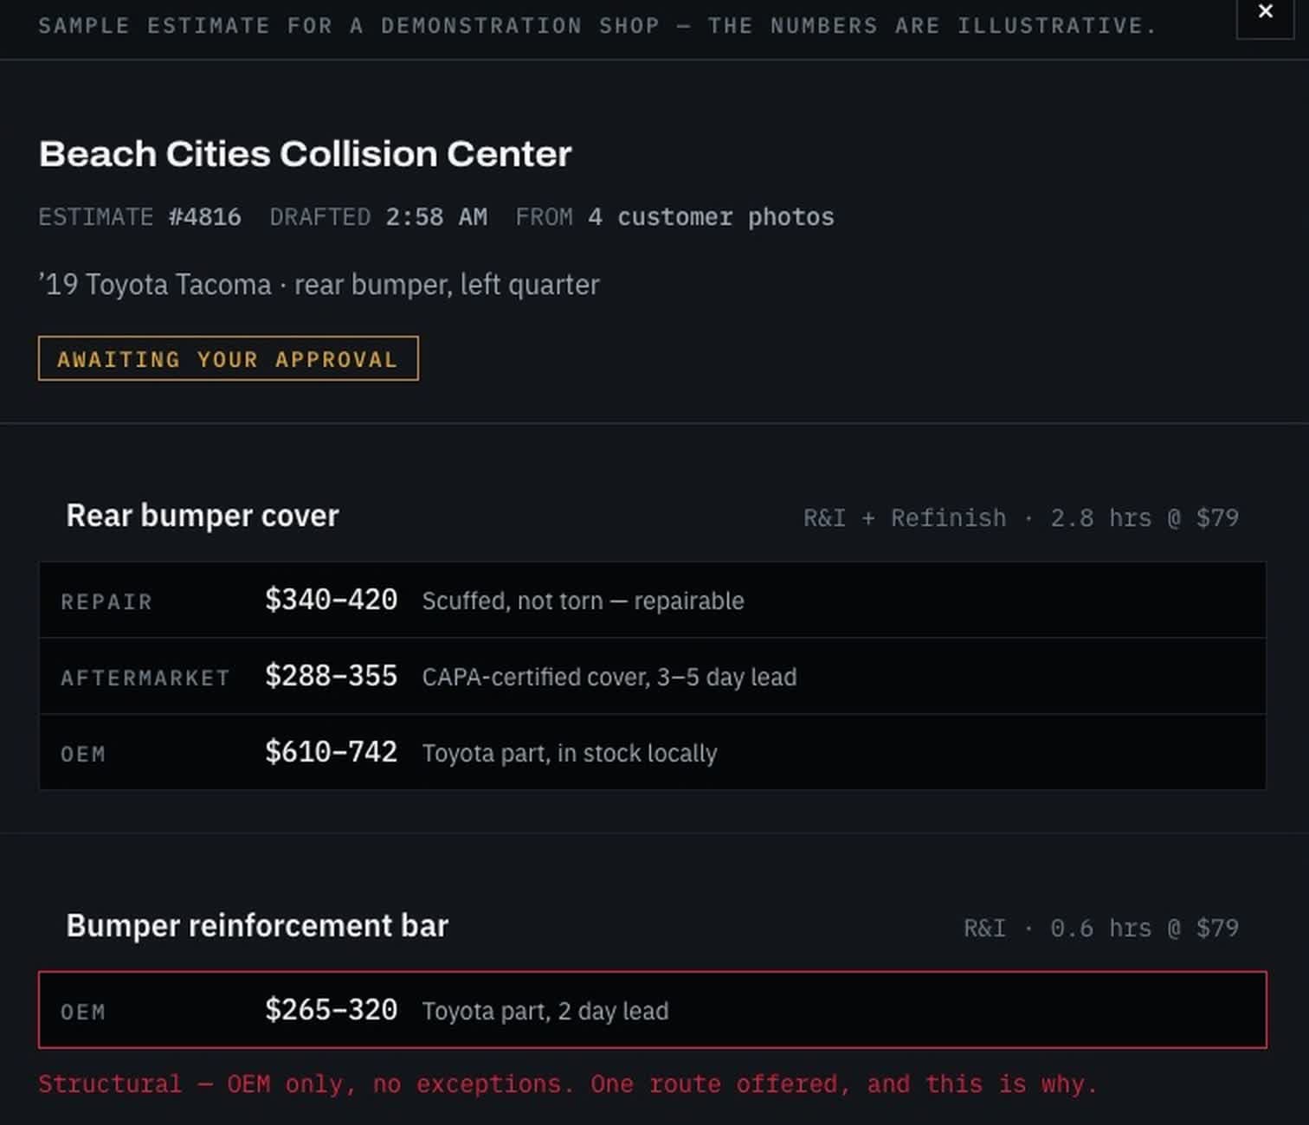Click the $265–320 reinforcement bar price

tap(331, 1010)
